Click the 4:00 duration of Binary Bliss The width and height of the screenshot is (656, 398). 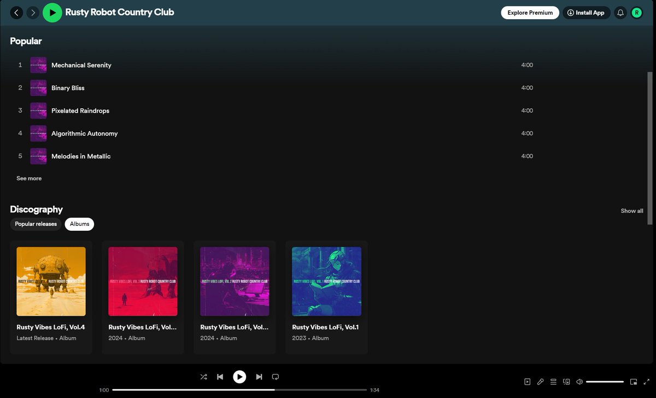(527, 88)
